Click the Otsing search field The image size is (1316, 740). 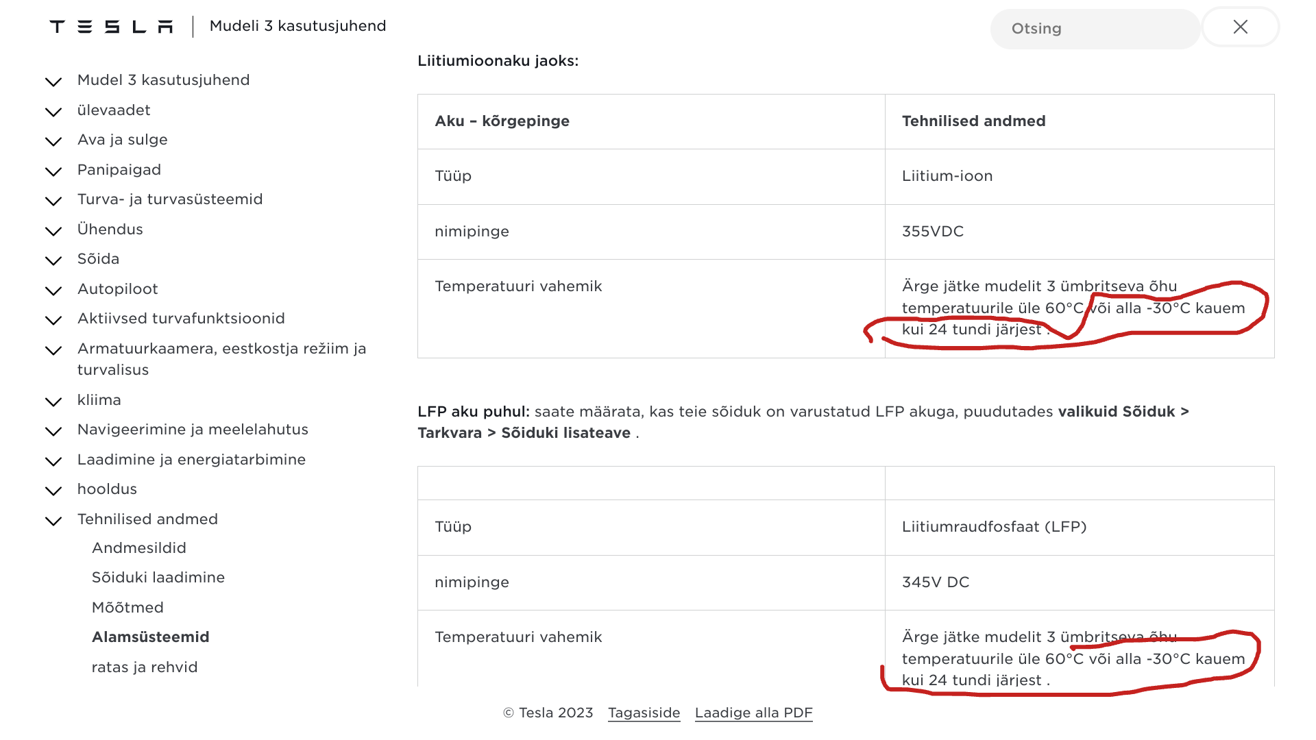coord(1095,29)
